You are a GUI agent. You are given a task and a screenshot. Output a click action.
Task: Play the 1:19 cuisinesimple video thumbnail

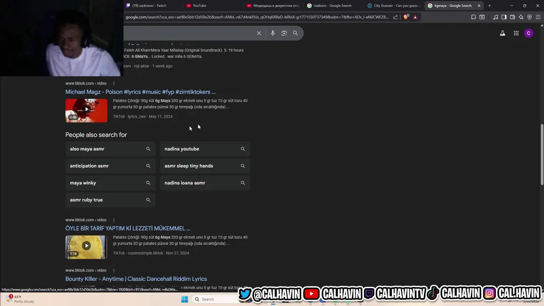tap(86, 247)
